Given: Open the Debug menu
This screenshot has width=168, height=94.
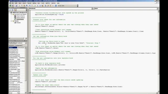Looking at the screenshot, I should pos(34,3).
